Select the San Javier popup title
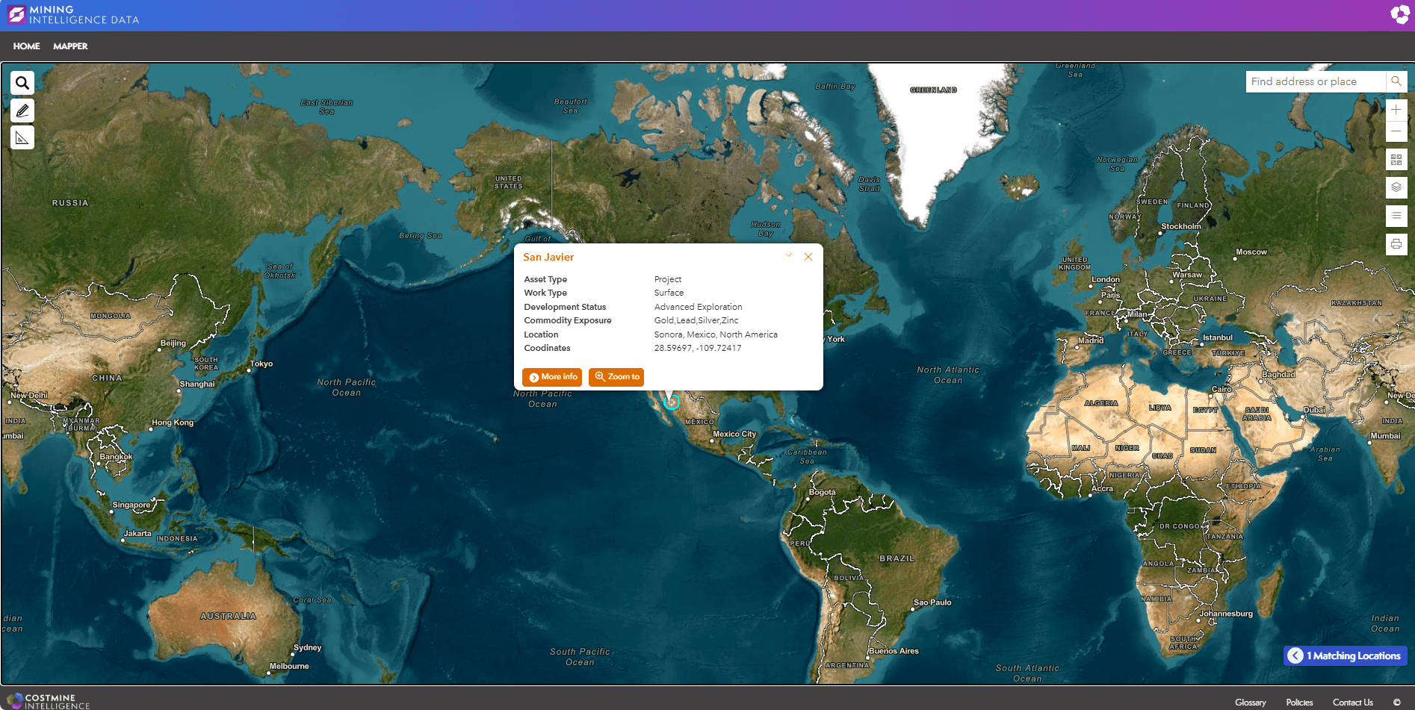This screenshot has height=710, width=1415. 548,257
